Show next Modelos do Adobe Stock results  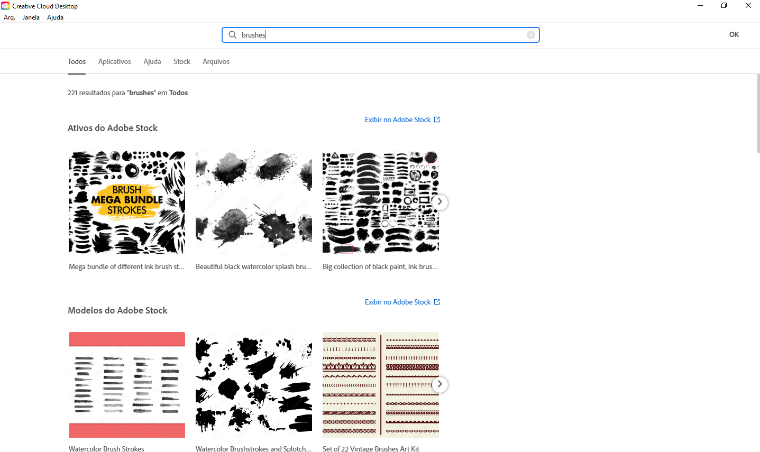pos(439,384)
